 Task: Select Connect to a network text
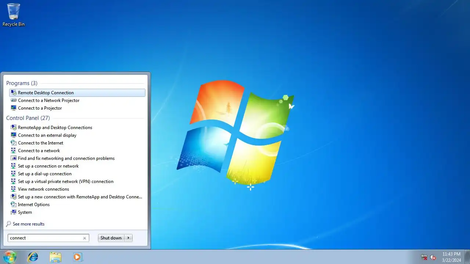click(39, 151)
